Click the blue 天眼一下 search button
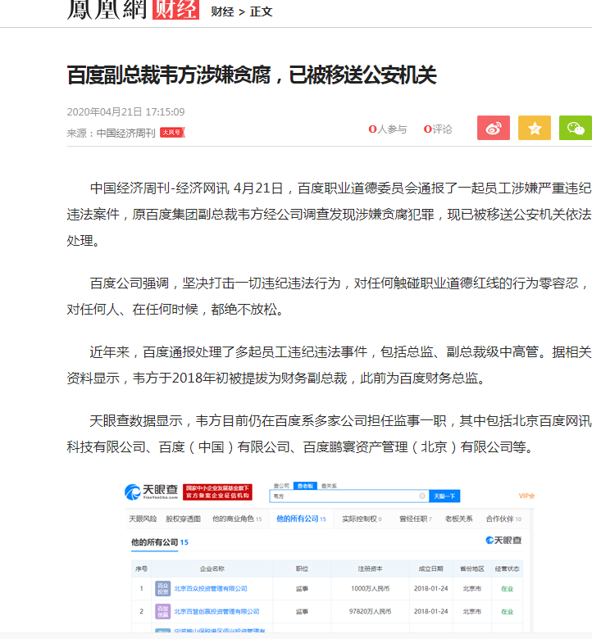Image resolution: width=592 pixels, height=639 pixels. tap(444, 496)
